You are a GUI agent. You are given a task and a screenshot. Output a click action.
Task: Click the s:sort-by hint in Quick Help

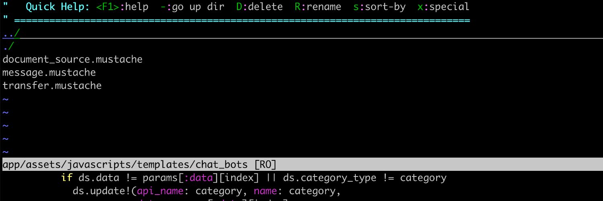pos(379,7)
